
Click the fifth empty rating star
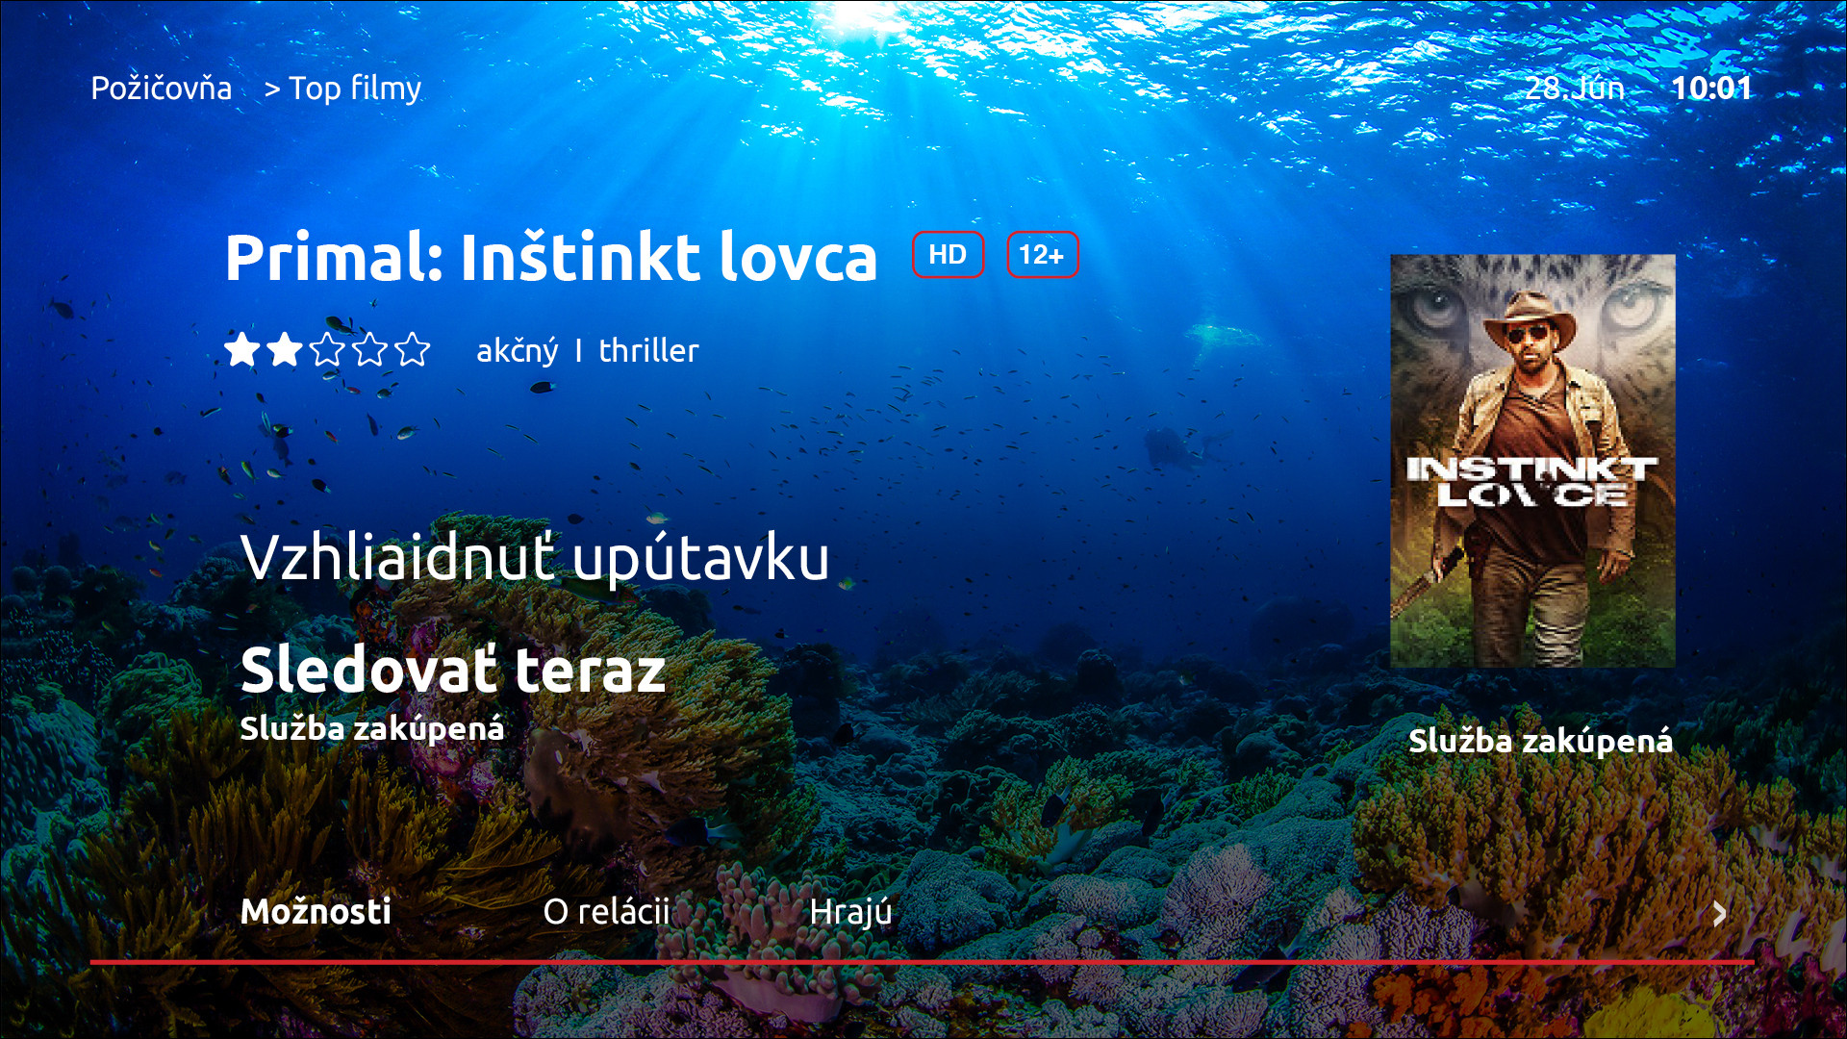point(412,350)
